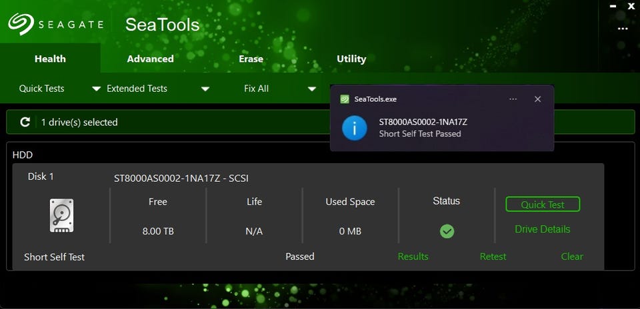Click the 8.00 TB free value
Image resolution: width=640 pixels, height=309 pixels.
[x=158, y=232]
